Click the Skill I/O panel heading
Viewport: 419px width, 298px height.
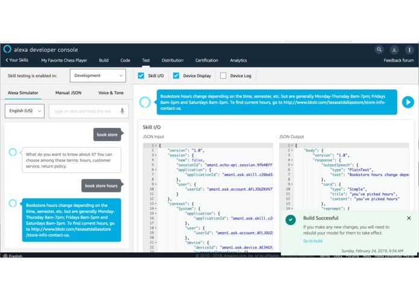[151, 127]
